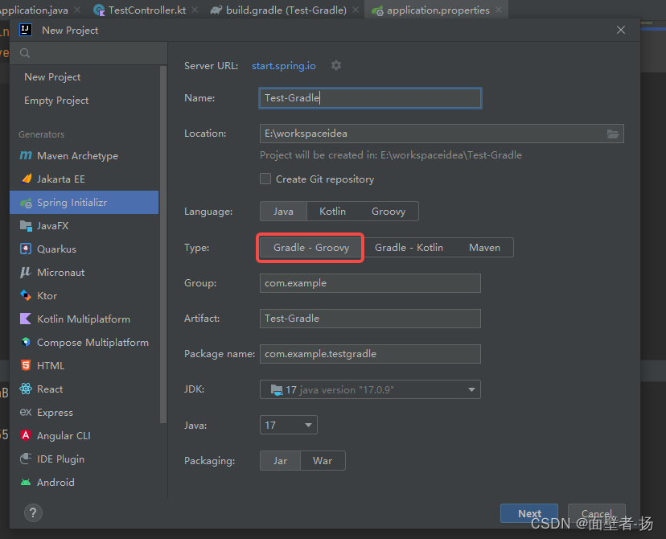Click the Kotlin Multiplatform icon
Screen dimensions: 666x539
click(26, 319)
